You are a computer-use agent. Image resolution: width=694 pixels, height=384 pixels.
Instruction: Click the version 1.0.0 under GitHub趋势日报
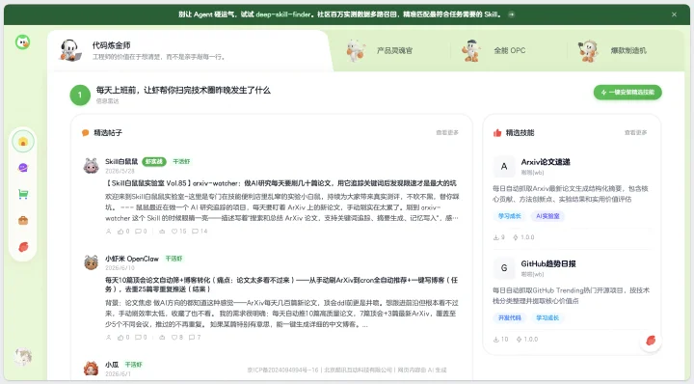[527, 340]
